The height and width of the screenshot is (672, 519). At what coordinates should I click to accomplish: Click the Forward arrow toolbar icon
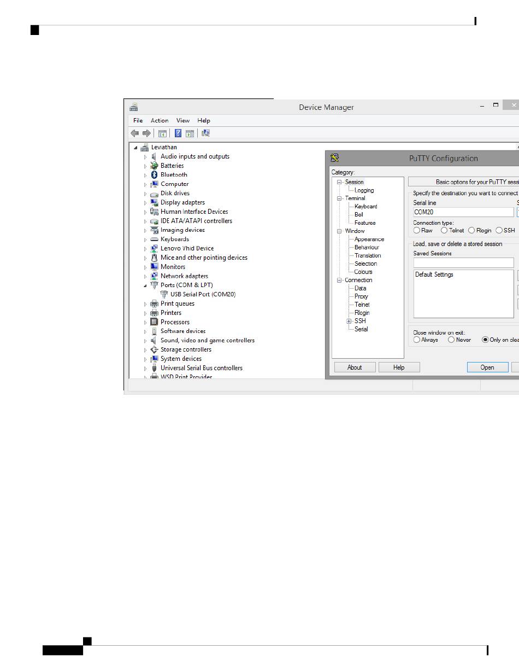(146, 133)
